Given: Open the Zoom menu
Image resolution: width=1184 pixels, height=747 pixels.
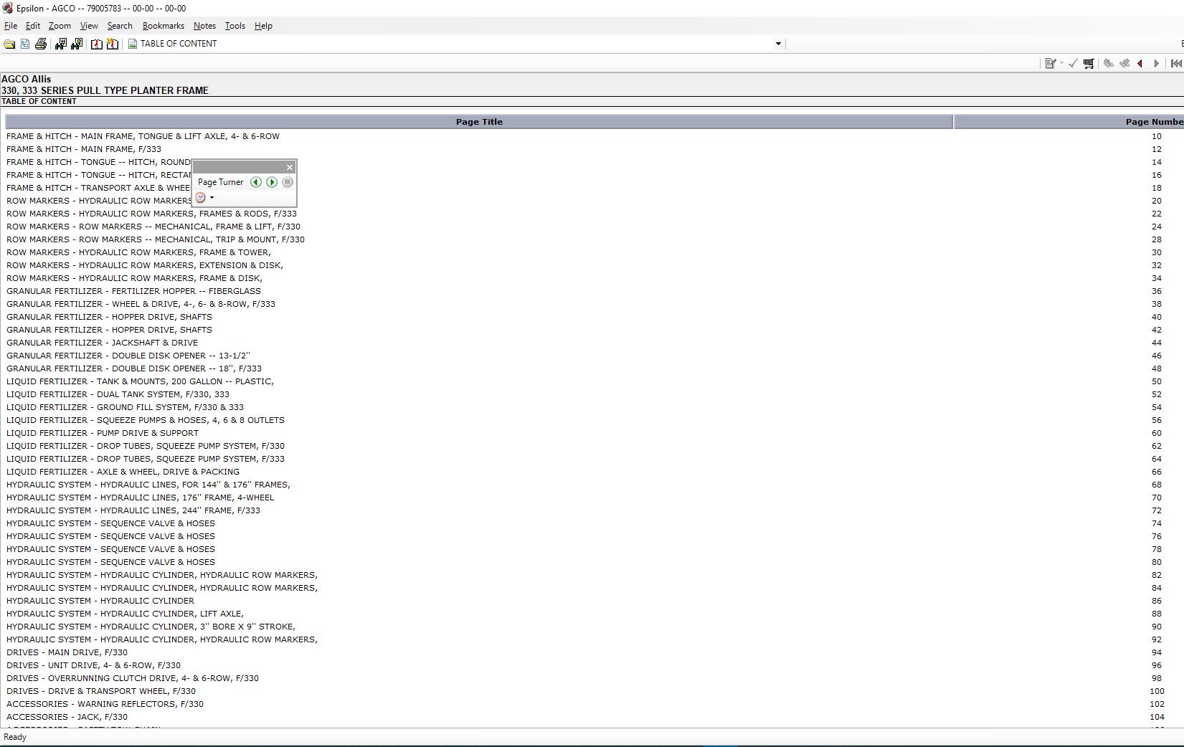Looking at the screenshot, I should [x=60, y=26].
